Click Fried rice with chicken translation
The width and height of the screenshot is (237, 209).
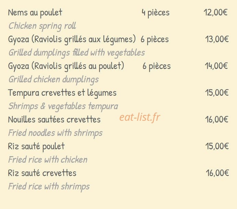pos(48,160)
